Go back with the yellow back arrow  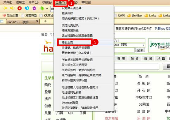(5, 8)
